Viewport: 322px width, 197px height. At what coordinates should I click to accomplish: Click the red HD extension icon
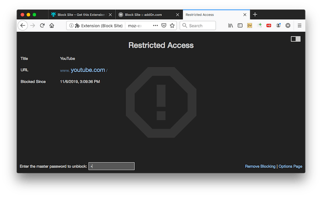[269, 26]
